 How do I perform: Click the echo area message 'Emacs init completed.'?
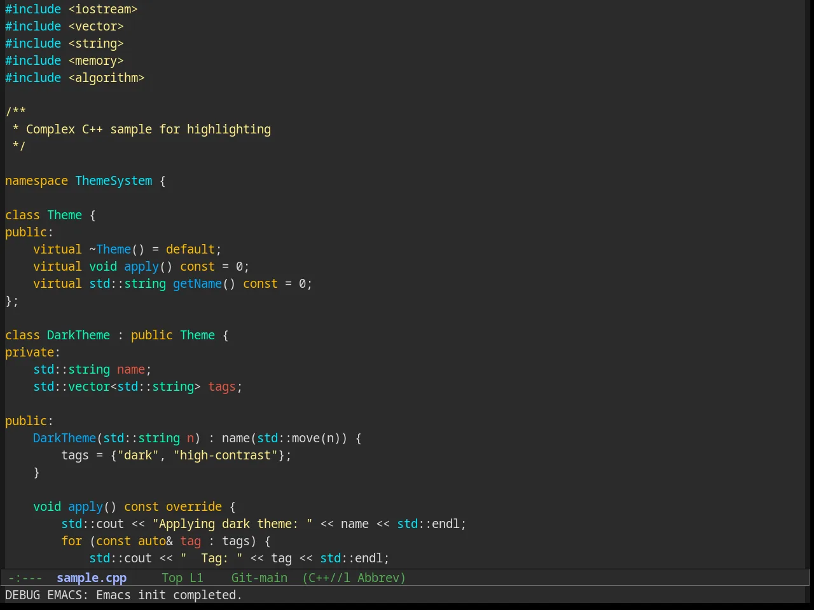pyautogui.click(x=169, y=595)
